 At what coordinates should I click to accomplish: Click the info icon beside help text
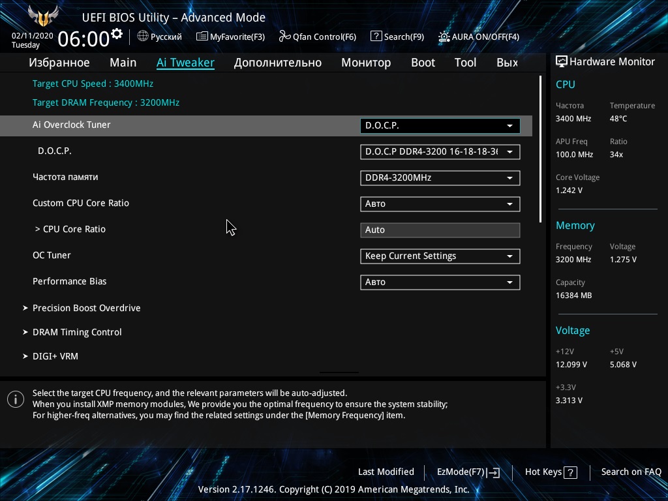[16, 399]
